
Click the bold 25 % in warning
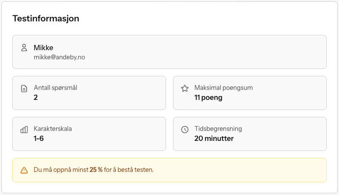coord(96,170)
